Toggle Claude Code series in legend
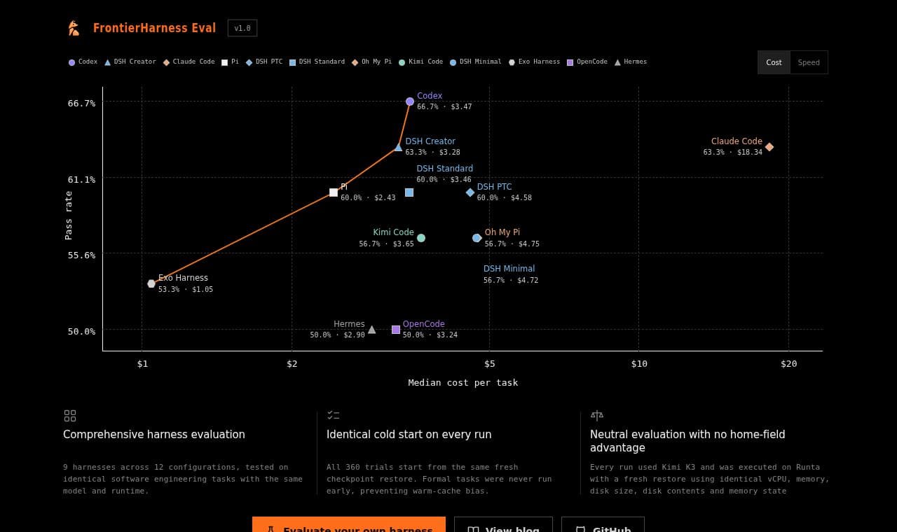 click(189, 62)
